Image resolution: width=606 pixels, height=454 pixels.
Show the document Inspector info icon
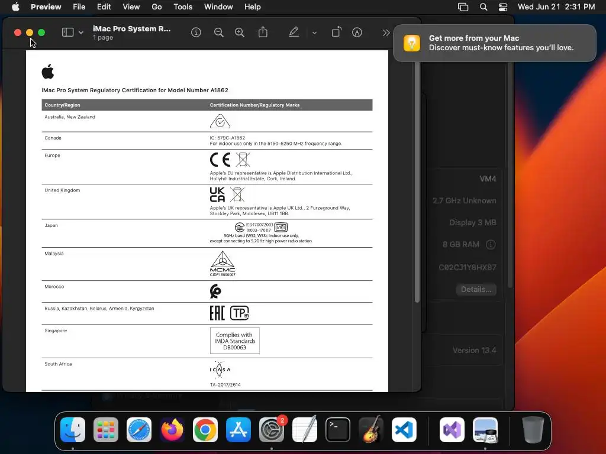tap(196, 33)
